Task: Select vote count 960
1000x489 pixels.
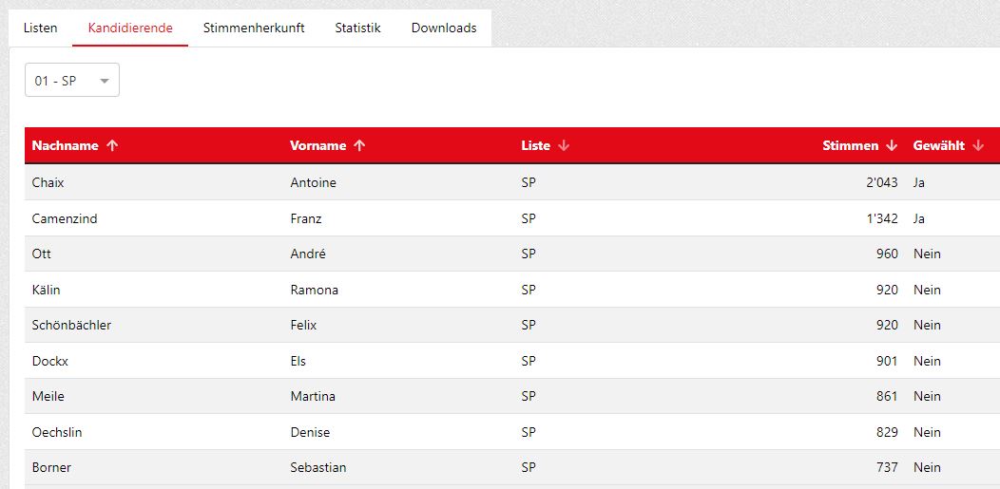Action: pos(887,254)
